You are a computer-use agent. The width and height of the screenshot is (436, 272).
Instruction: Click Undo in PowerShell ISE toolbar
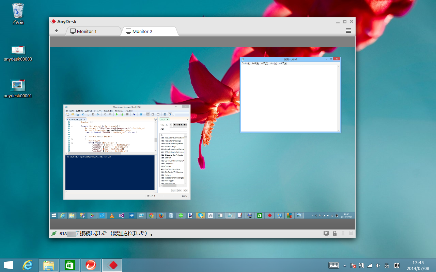pyautogui.click(x=105, y=115)
